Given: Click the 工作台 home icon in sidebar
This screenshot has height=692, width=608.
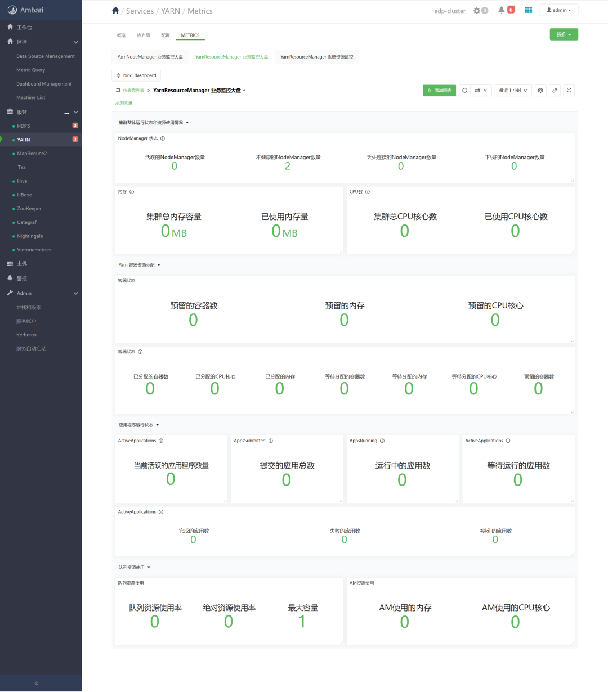Looking at the screenshot, I should pyautogui.click(x=10, y=27).
